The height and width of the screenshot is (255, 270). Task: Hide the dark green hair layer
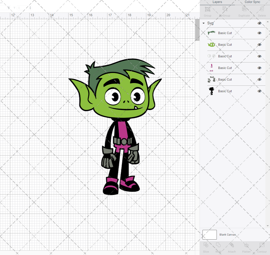point(259,33)
